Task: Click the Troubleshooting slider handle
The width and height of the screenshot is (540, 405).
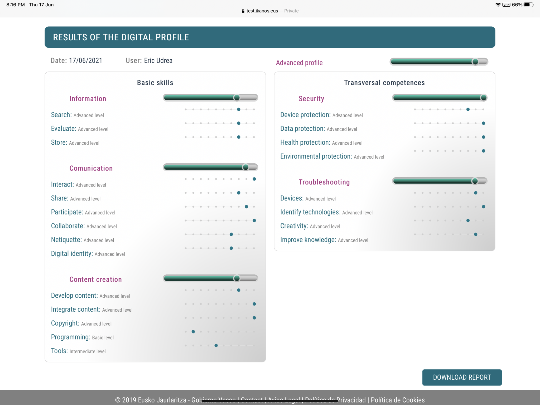Action: click(475, 181)
